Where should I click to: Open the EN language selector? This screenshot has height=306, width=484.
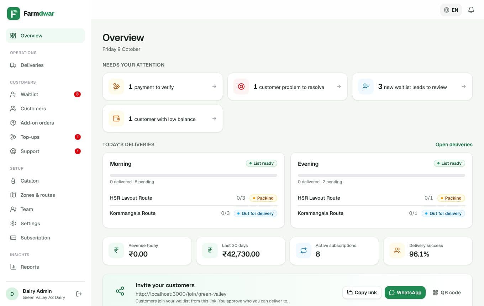pyautogui.click(x=451, y=10)
